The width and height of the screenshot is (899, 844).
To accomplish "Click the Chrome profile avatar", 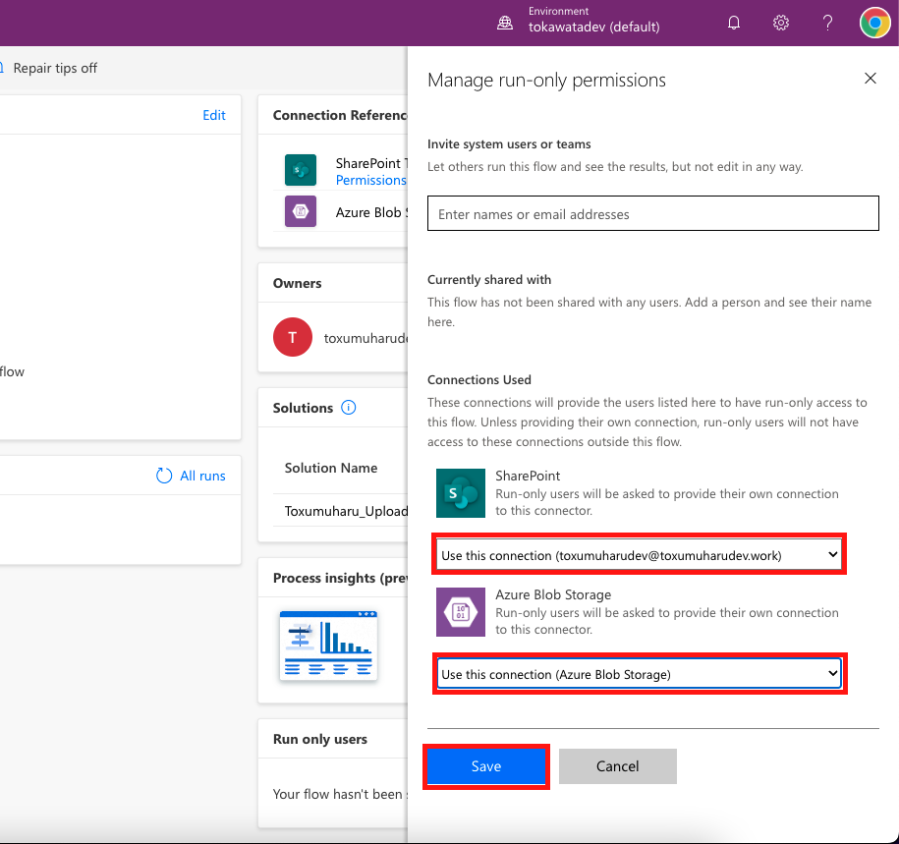I will coord(873,22).
